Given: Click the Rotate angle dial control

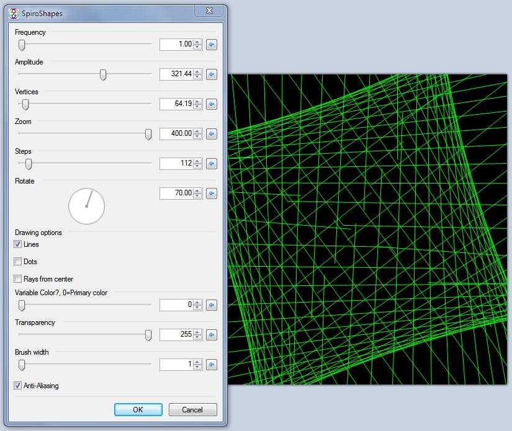Looking at the screenshot, I should tap(86, 206).
